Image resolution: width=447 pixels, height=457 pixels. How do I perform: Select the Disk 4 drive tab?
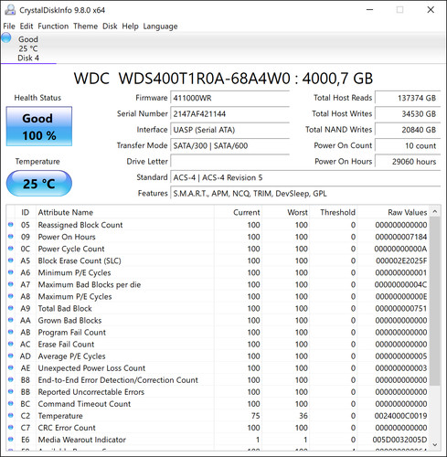(x=28, y=48)
